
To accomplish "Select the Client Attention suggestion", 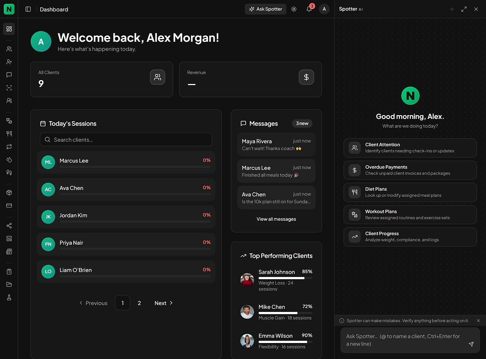I will tap(410, 148).
